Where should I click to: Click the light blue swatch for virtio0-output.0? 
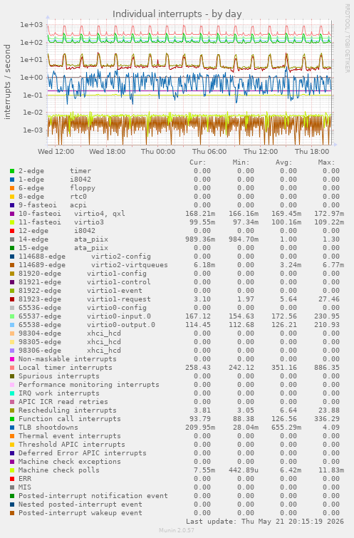(12, 325)
